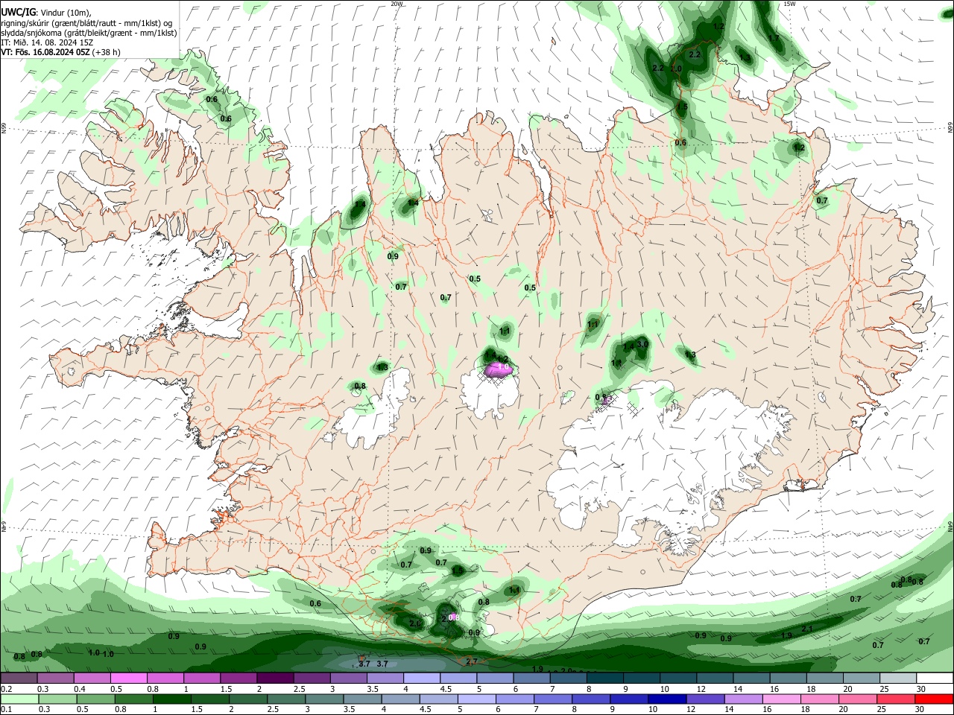The width and height of the screenshot is (954, 715).
Task: Pick the dark purple 2 swatch in upper legend
Action: tap(275, 678)
